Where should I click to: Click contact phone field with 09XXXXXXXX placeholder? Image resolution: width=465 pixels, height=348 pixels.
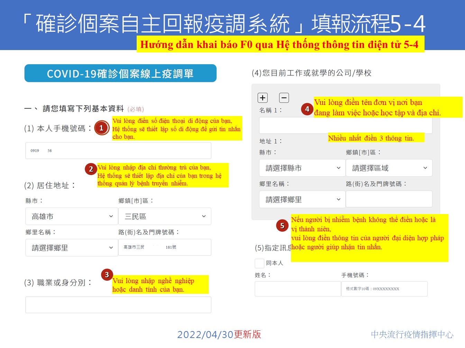pos(384,289)
